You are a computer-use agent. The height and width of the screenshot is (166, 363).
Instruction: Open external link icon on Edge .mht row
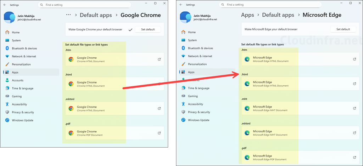354,108
